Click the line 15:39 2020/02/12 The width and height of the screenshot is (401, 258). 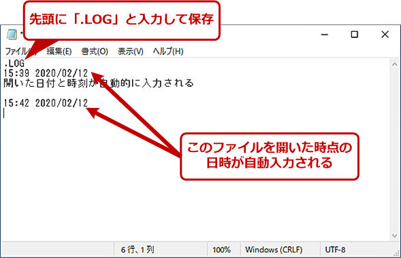point(46,73)
